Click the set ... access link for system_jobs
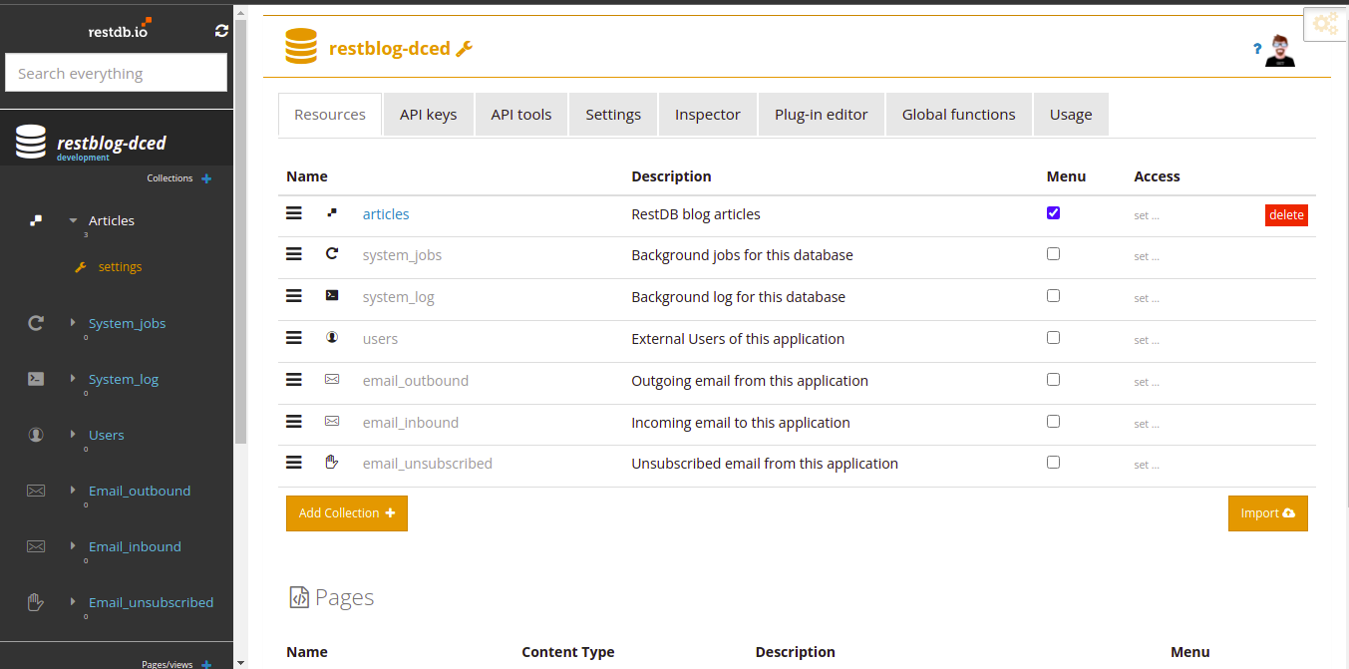 (1147, 256)
